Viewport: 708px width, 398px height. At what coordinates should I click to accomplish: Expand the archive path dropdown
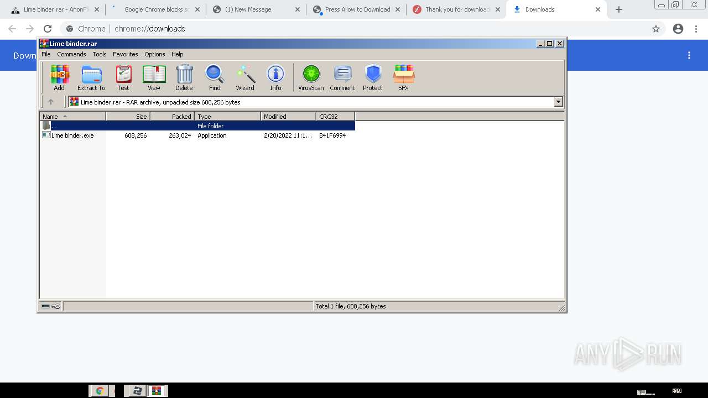[x=558, y=102]
